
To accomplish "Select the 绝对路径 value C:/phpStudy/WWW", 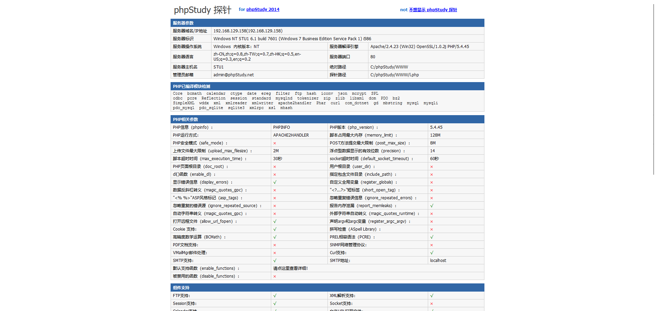I will 389,67.
